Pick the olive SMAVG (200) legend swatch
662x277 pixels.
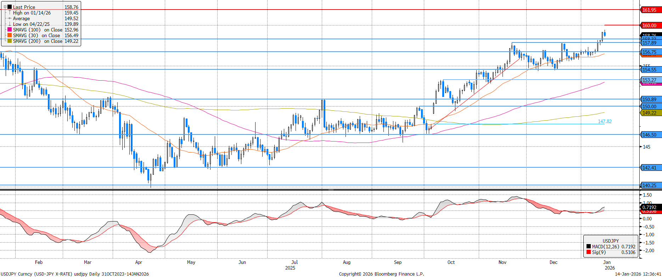(10, 41)
